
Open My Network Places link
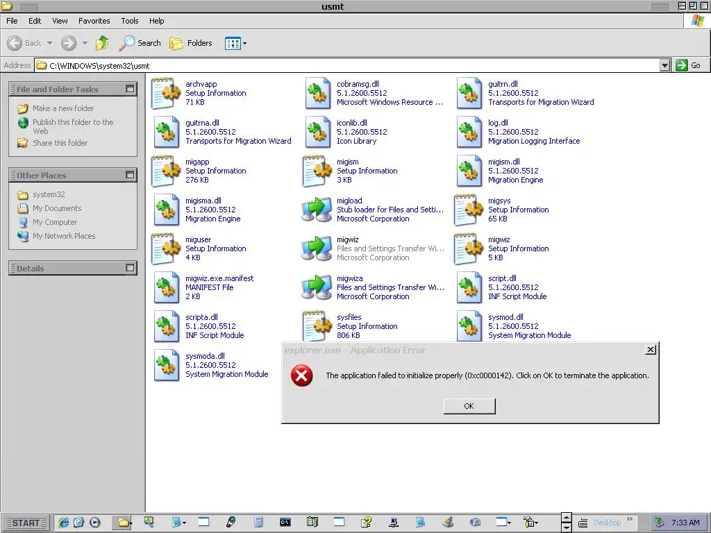[x=64, y=236]
